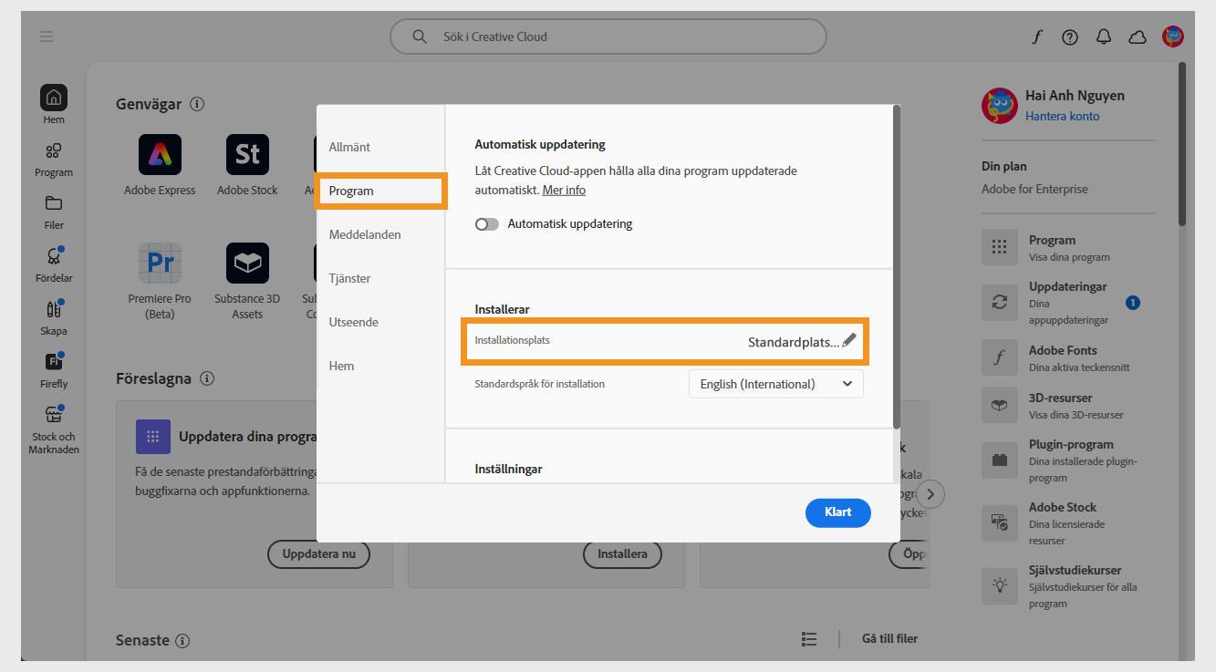
Task: Open the profile avatar in top bar
Action: click(x=1173, y=36)
